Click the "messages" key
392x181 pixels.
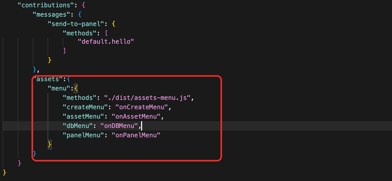51,14
